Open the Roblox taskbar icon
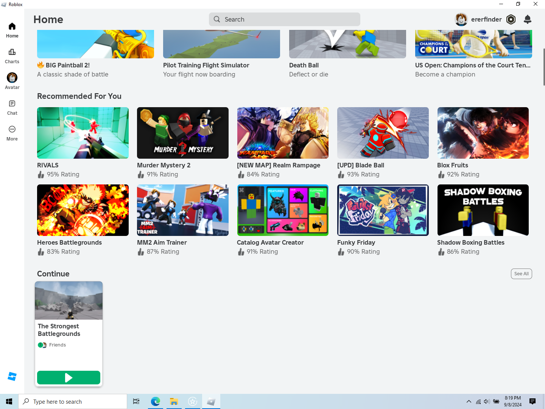This screenshot has width=545, height=409. pyautogui.click(x=211, y=401)
